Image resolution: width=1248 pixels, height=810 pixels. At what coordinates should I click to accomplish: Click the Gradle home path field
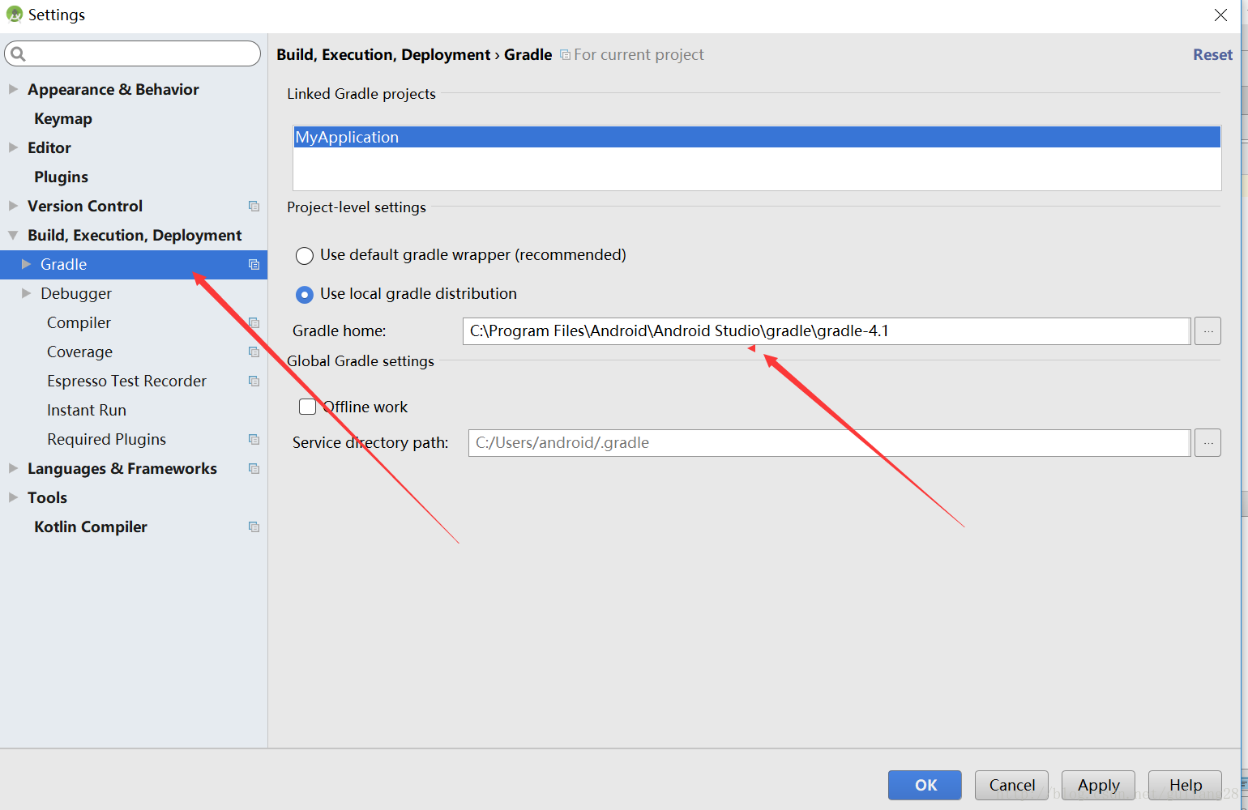click(827, 331)
